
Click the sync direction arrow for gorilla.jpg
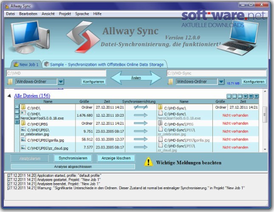pyautogui.click(x=141, y=139)
